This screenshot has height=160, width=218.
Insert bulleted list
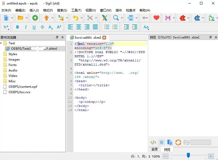107,27
